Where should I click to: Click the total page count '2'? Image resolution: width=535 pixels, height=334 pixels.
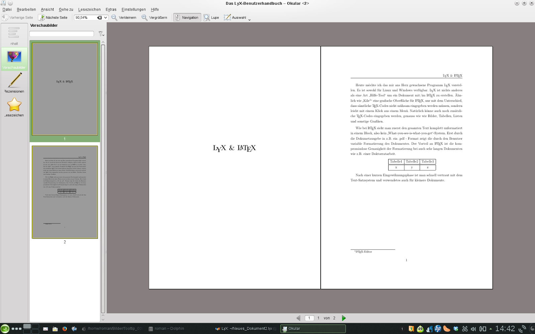tap(334, 318)
